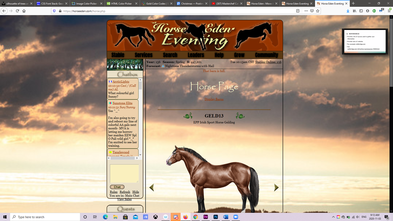Open the Stables Online: 156 link
The image size is (393, 221).
pos(268,62)
